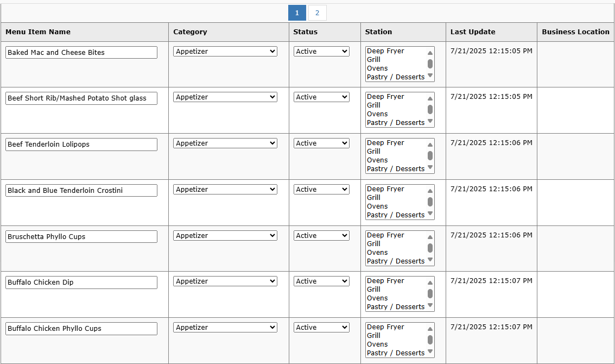Select Ovens station for Buffalo Chicken Phyllo Cups
615x364 pixels.
[x=396, y=344]
